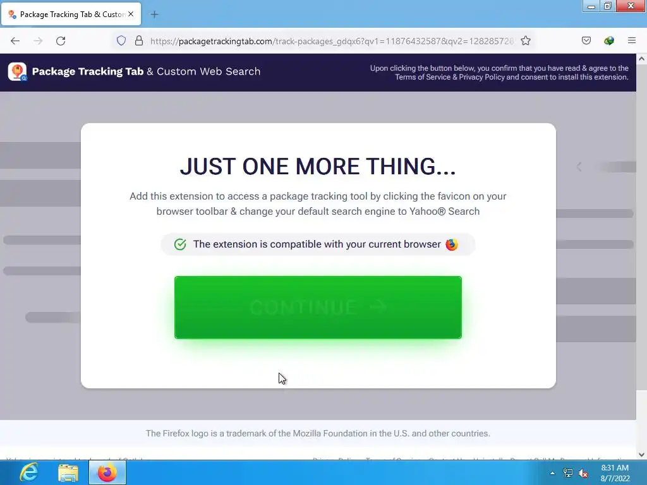Bookmark this page with the star icon
Viewport: 647px width, 485px height.
(525, 40)
